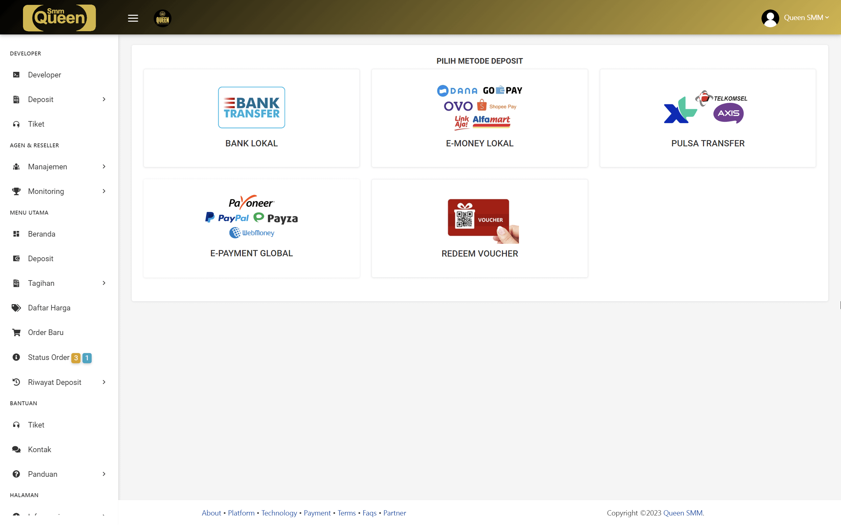
Task: Expand the Monitoring submenu chevron
Action: (104, 191)
